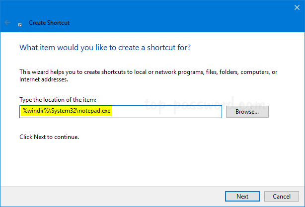
Task: Click the %windir% portion of the path
Action: click(x=32, y=112)
